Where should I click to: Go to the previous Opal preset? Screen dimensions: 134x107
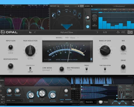pyautogui.click(x=35, y=32)
